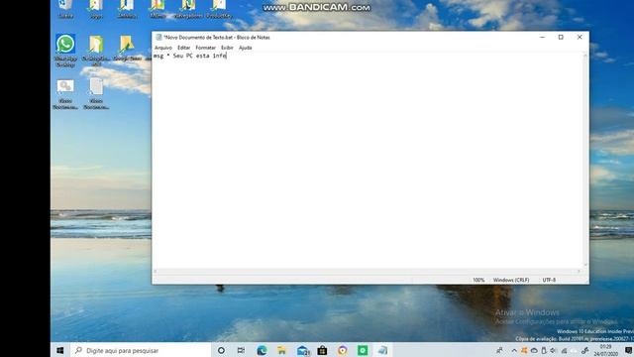Open Task View on the taskbar
Image resolution: width=634 pixels, height=357 pixels.
click(x=241, y=350)
